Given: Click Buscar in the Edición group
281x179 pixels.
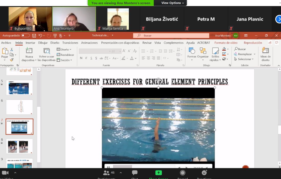Looking at the screenshot, I should [240, 49].
